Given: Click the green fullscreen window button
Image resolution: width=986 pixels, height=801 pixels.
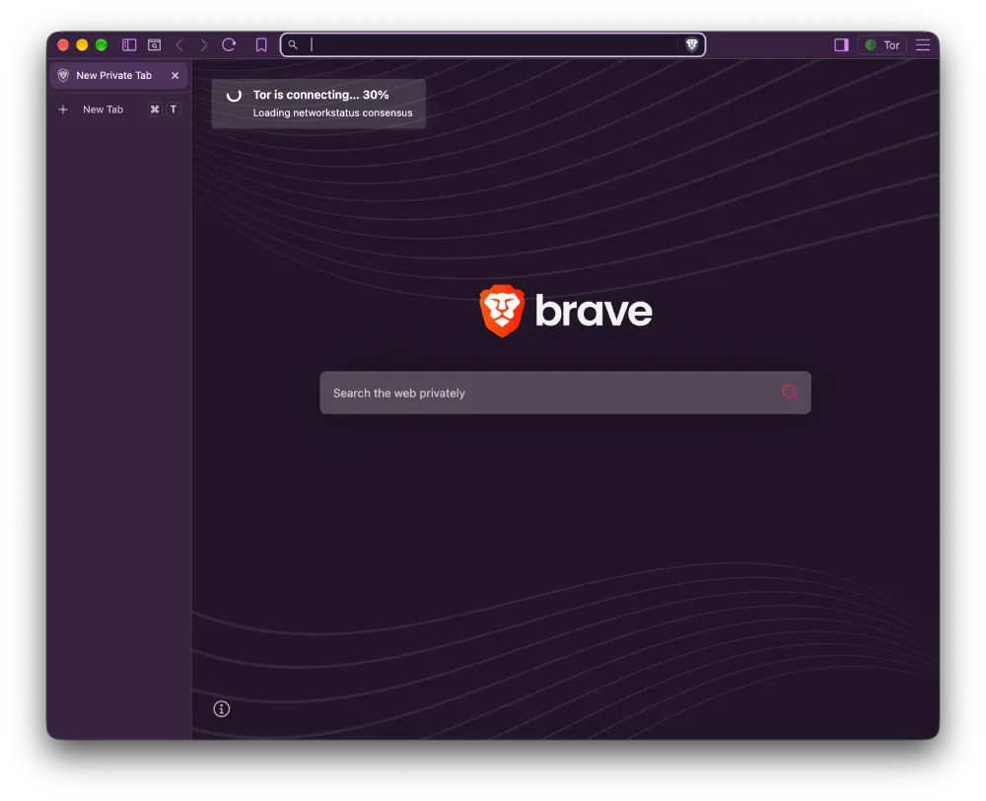Looking at the screenshot, I should point(102,44).
